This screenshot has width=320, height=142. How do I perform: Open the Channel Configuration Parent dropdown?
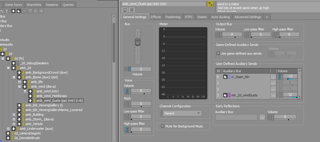182,113
